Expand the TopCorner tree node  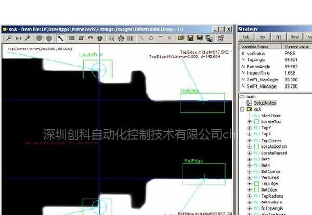coord(250,141)
